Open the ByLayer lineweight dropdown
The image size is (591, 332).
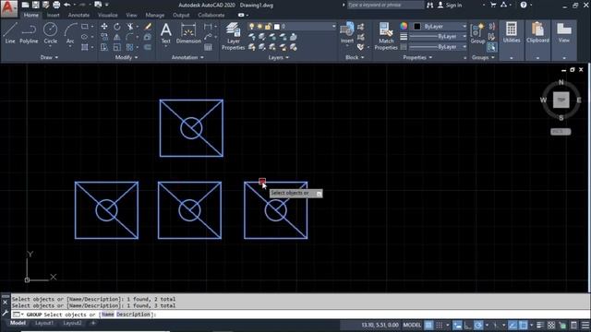point(437,37)
